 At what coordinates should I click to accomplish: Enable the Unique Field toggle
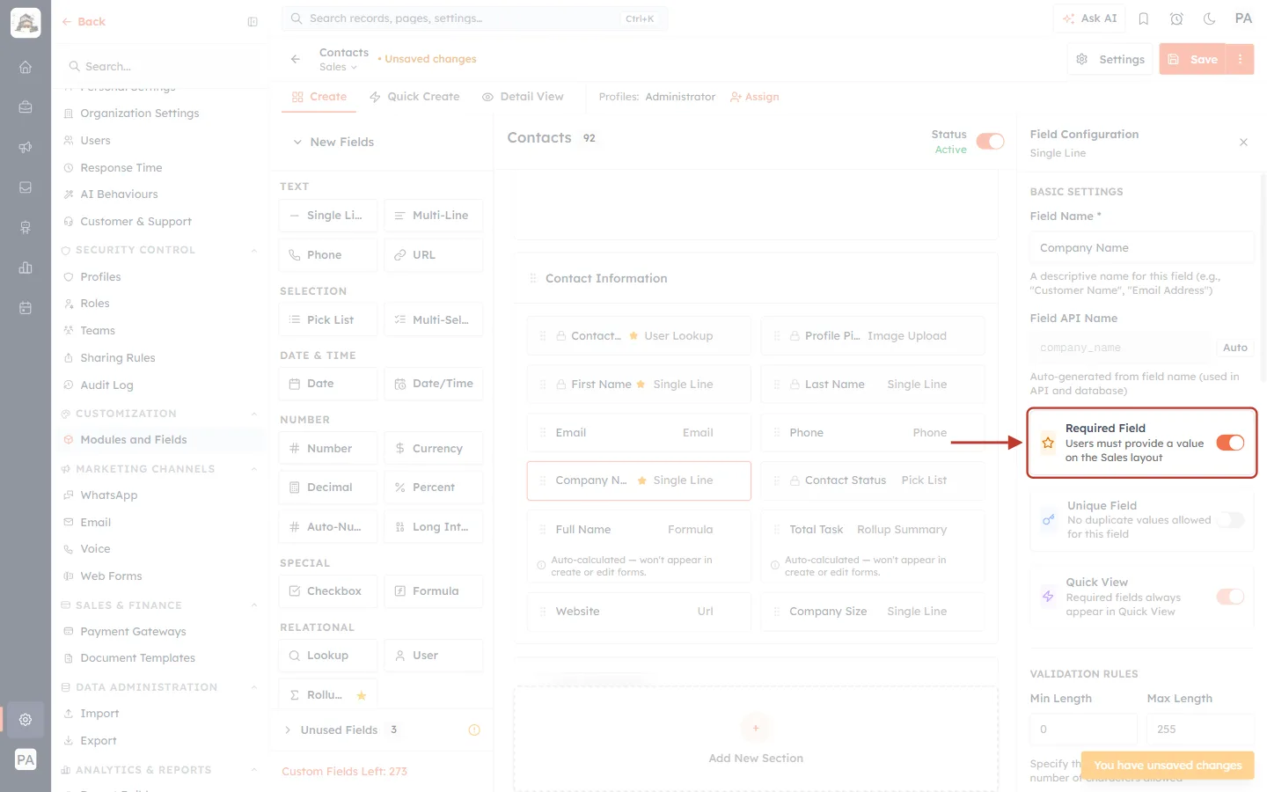[x=1230, y=520]
